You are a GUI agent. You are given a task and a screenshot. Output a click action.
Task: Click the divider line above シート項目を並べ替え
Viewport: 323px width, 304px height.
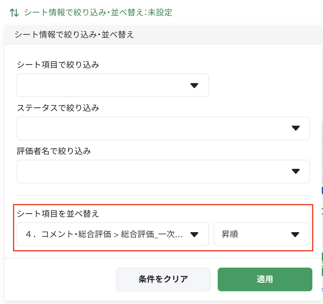163,195
